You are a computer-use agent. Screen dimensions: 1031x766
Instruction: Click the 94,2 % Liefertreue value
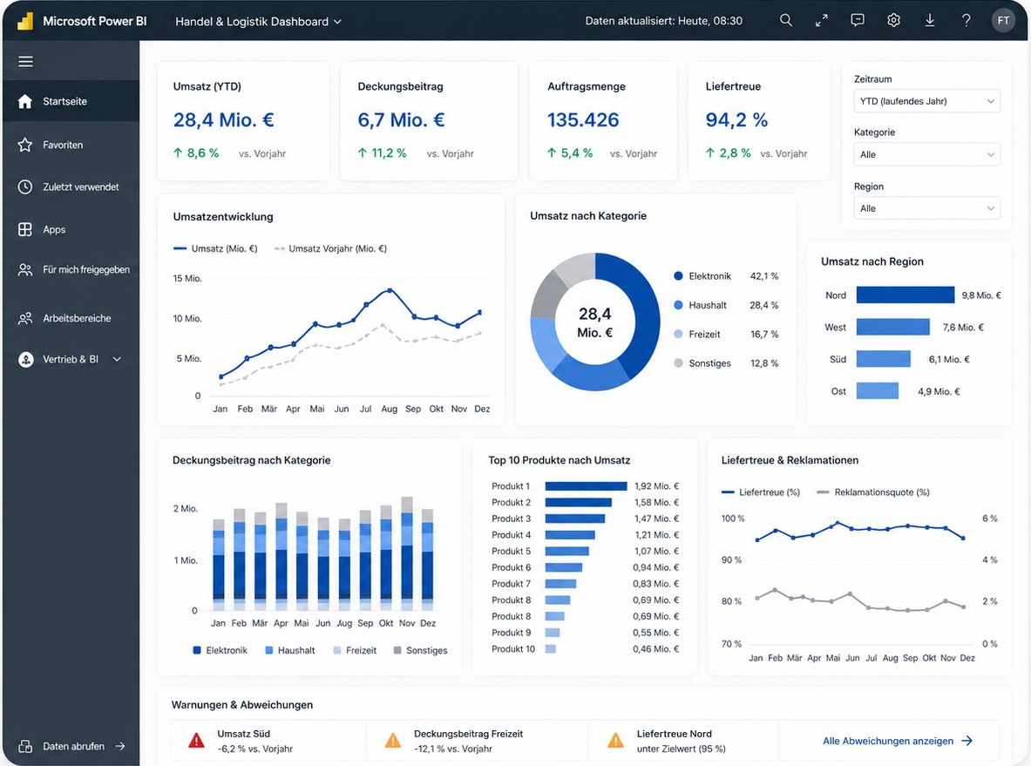736,119
